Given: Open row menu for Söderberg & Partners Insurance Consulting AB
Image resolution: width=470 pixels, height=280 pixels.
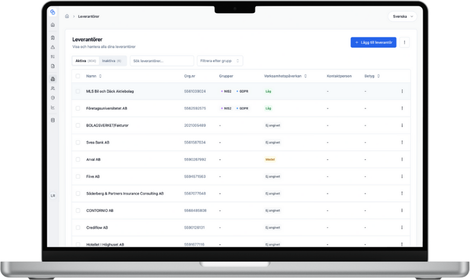Looking at the screenshot, I should [402, 194].
